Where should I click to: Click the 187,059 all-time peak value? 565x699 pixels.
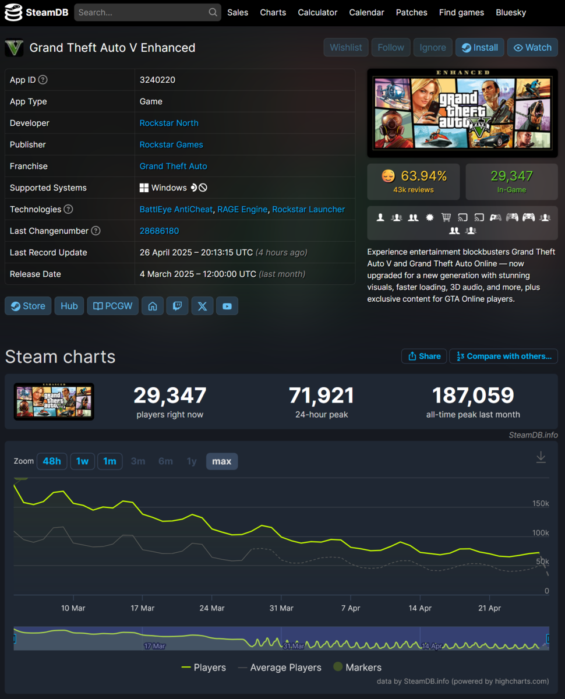[x=473, y=396]
